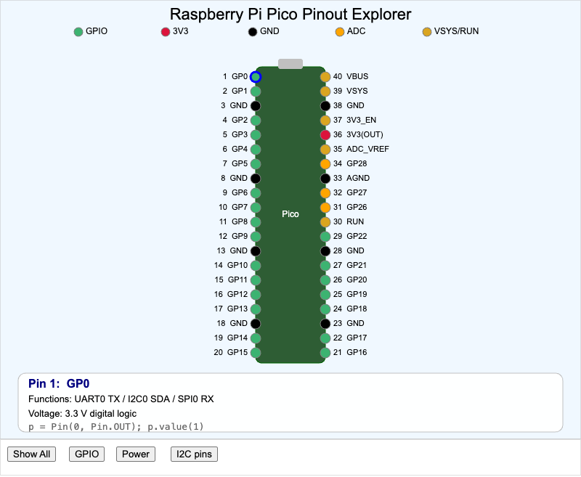The width and height of the screenshot is (581, 477).
Task: Click pin 18 GND black pad
Action: [x=256, y=324]
